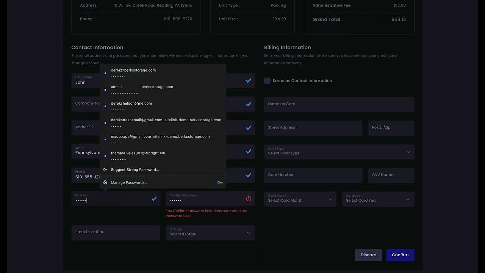Click site icon beside derek@berksstorage.com entry
This screenshot has width=485, height=273.
pyautogui.click(x=105, y=73)
